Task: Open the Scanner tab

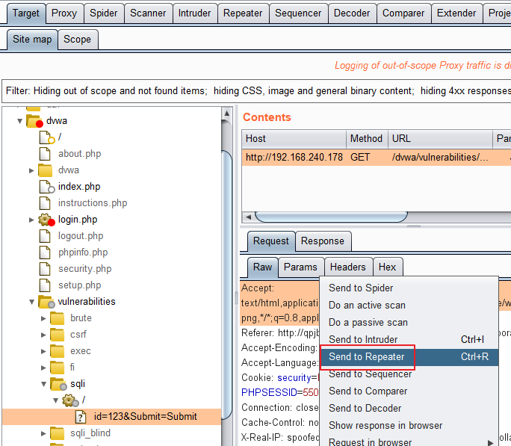Action: 148,13
